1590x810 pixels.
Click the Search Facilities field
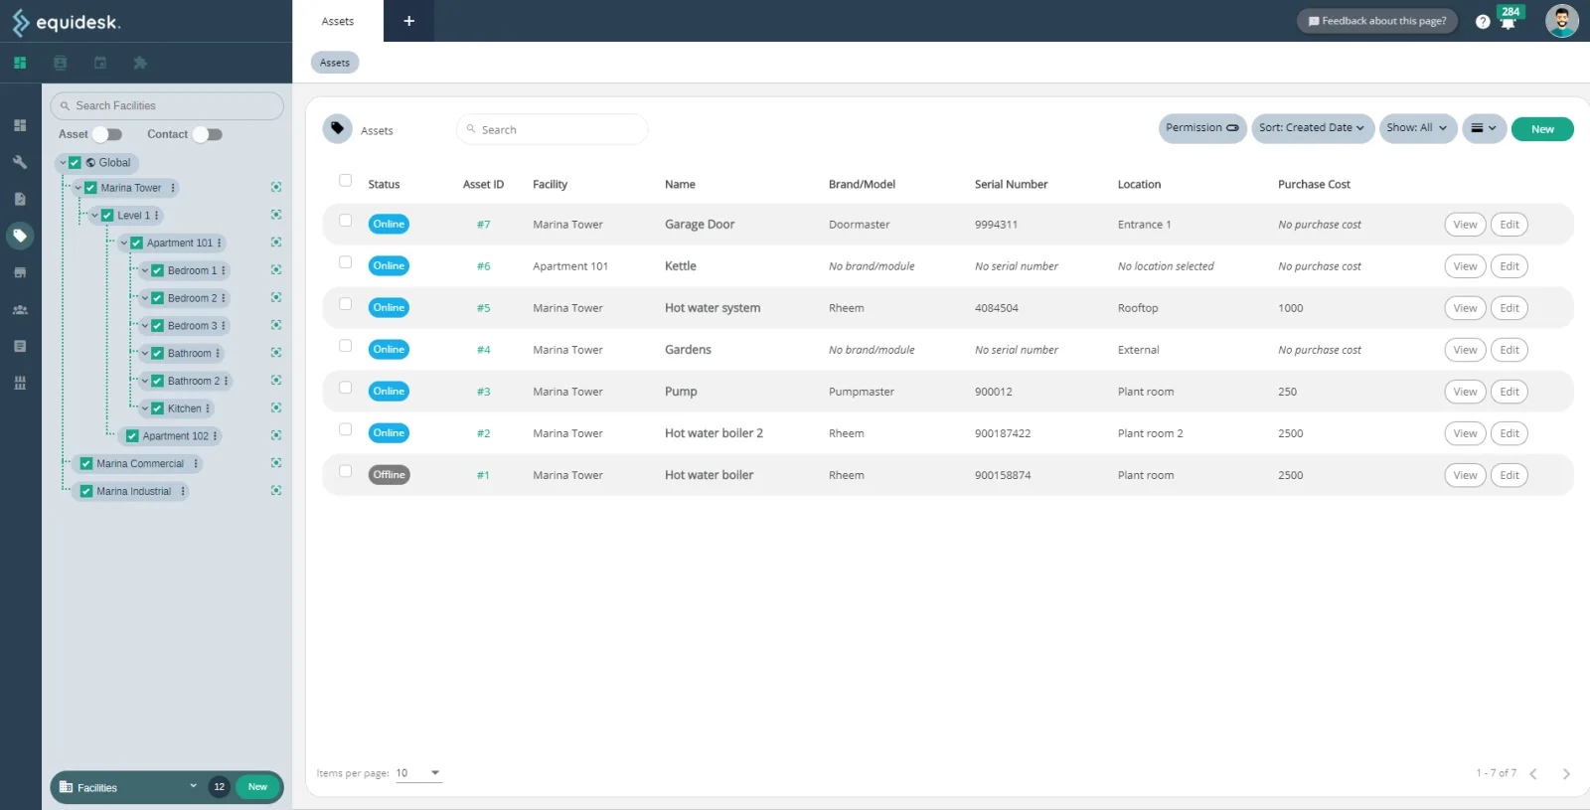click(167, 105)
